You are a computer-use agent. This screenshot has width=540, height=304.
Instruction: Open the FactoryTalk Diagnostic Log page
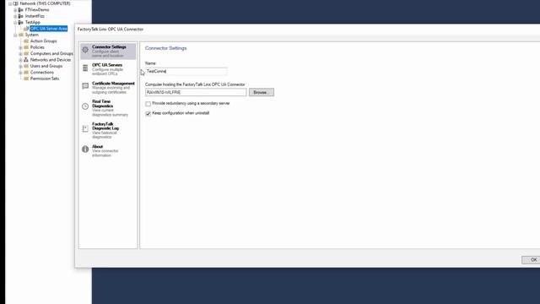[x=108, y=130]
